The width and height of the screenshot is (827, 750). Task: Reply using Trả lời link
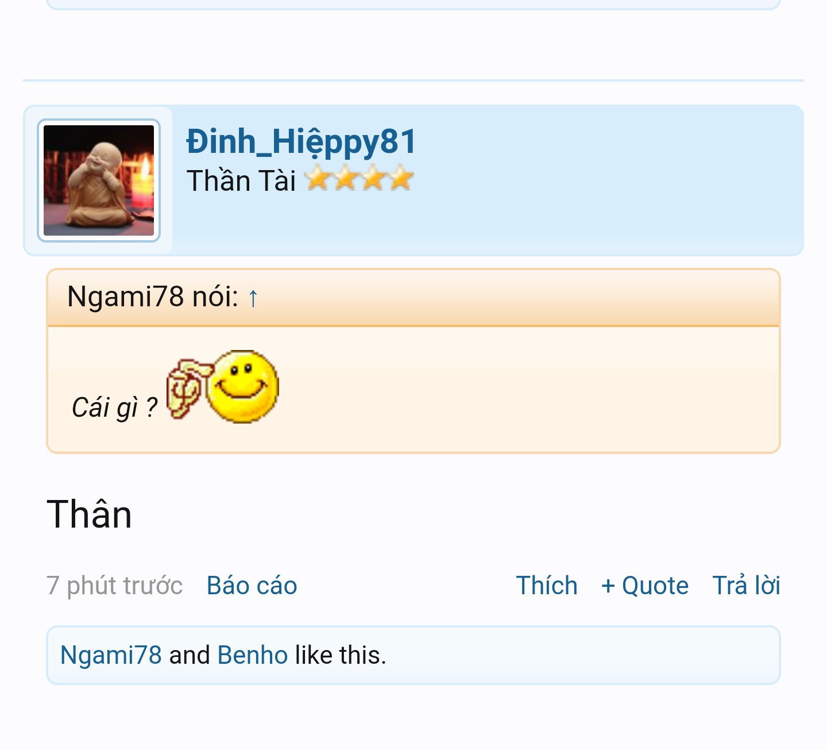pos(747,586)
